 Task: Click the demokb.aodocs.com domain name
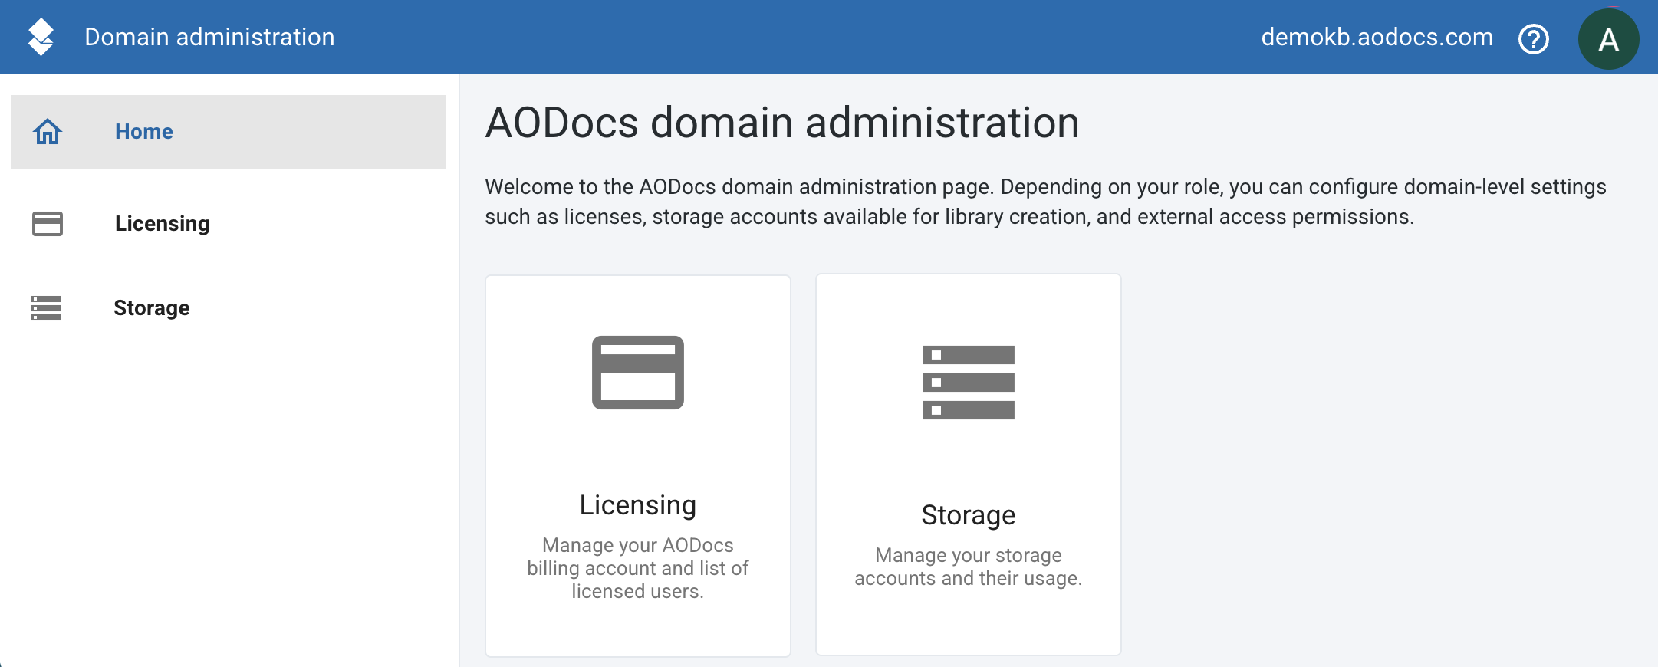point(1377,37)
